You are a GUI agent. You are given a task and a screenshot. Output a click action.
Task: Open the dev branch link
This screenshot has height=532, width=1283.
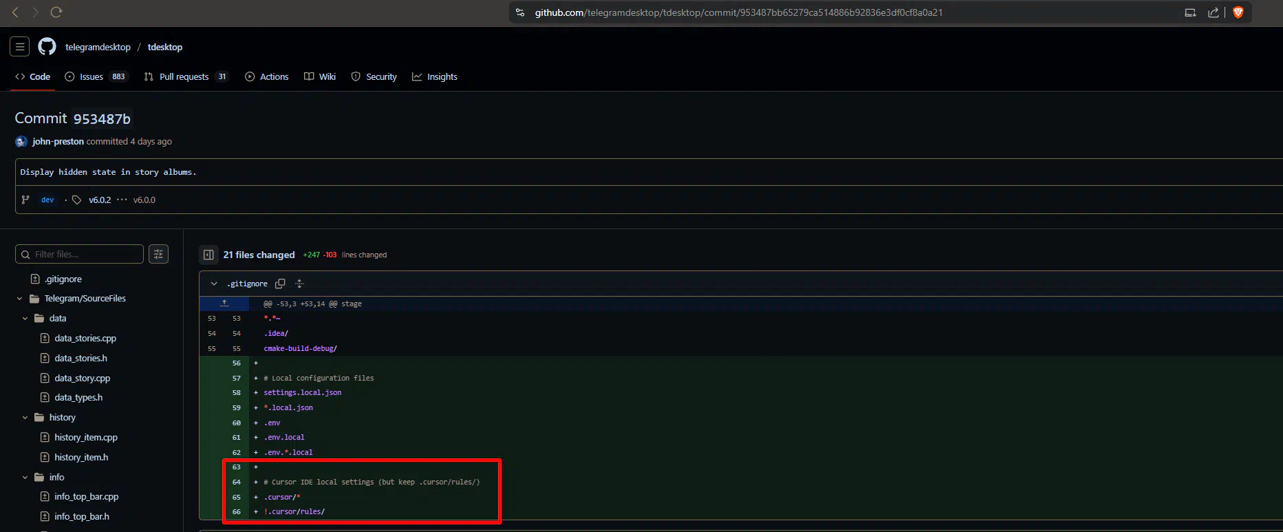coord(47,200)
